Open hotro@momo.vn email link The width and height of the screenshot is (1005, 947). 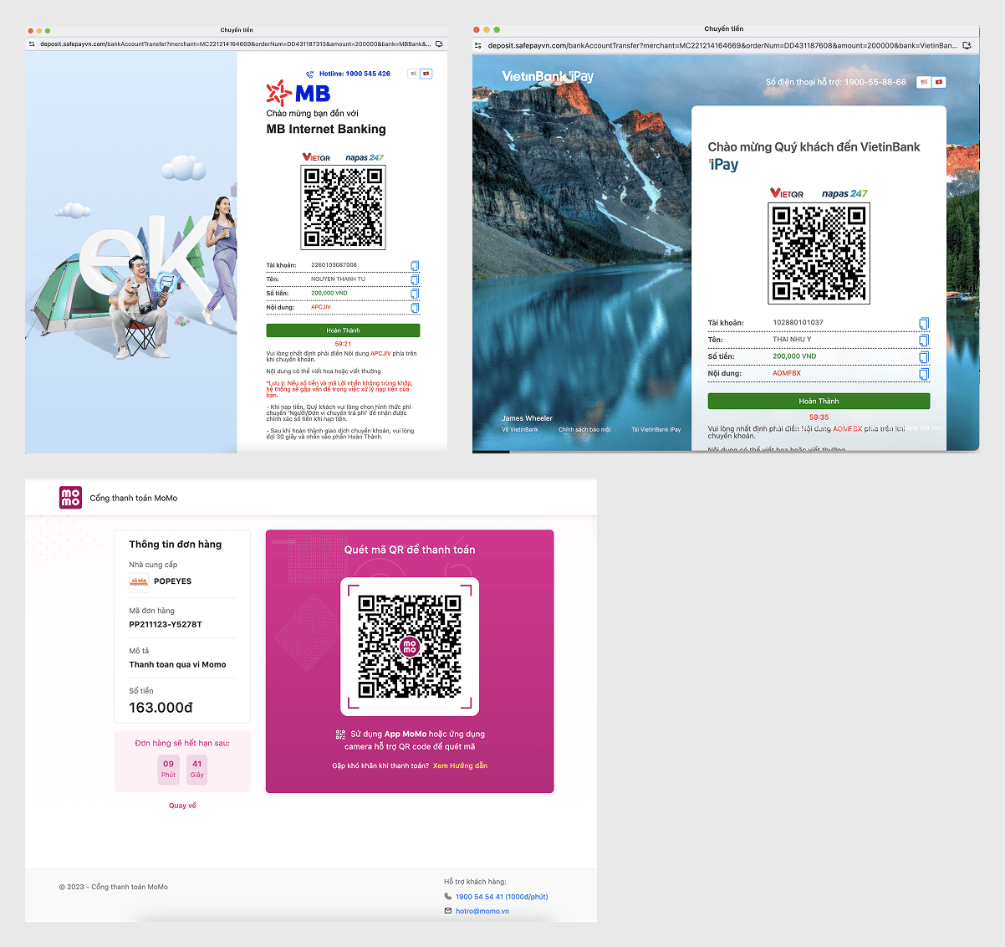pos(482,911)
